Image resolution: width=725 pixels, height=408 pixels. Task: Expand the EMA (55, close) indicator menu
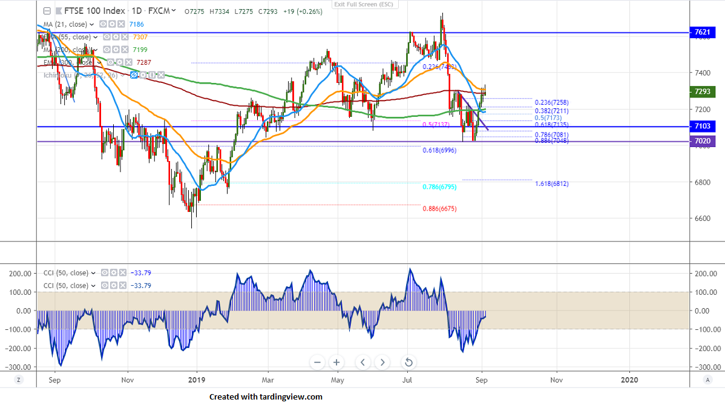95,38
